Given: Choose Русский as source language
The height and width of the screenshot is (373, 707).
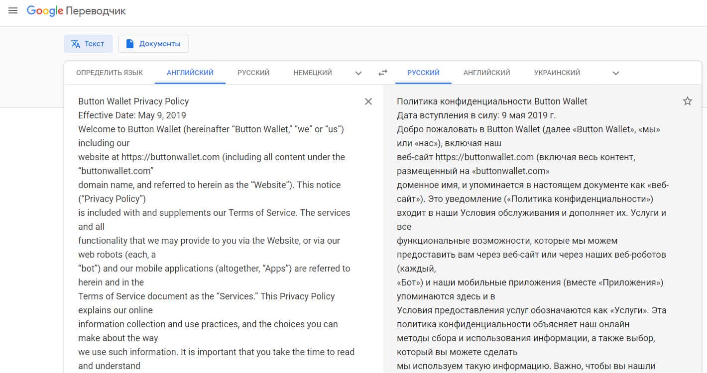Looking at the screenshot, I should coord(253,73).
